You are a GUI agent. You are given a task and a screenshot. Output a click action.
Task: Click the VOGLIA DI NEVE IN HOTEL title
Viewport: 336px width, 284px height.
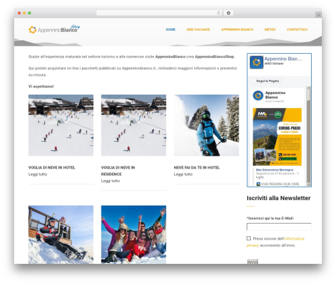[52, 168]
